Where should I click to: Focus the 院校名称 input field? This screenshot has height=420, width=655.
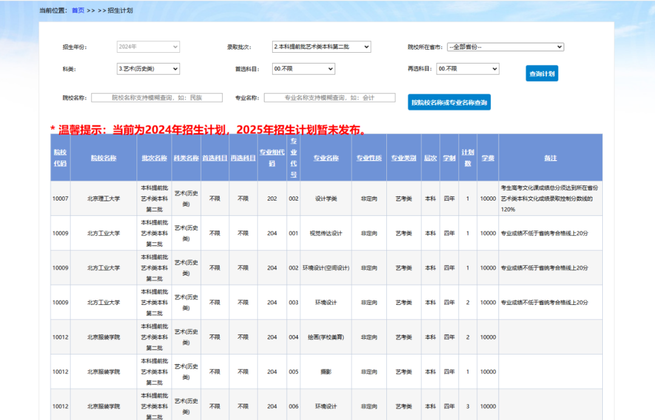(x=157, y=98)
